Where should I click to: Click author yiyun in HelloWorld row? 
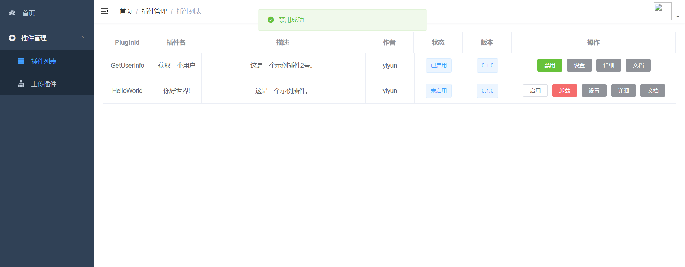pyautogui.click(x=390, y=91)
